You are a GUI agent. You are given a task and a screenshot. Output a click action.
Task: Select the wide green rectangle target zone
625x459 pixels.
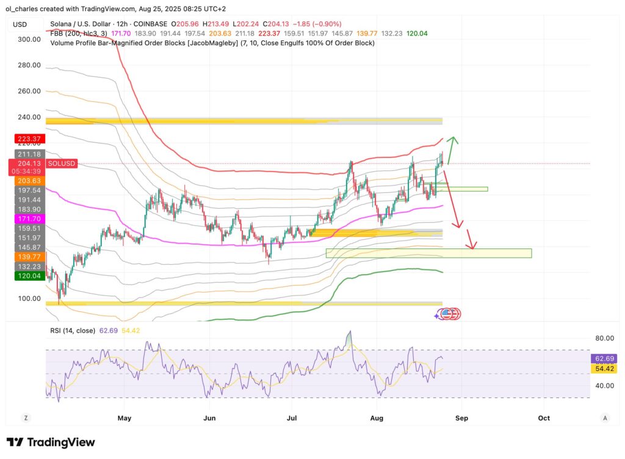point(428,253)
